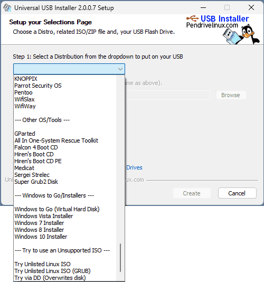Click the Cancel button
Viewport: 264px width, 282px height.
[237, 193]
